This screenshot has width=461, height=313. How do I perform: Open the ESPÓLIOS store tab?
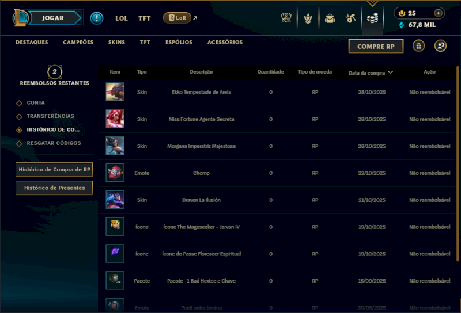(179, 42)
